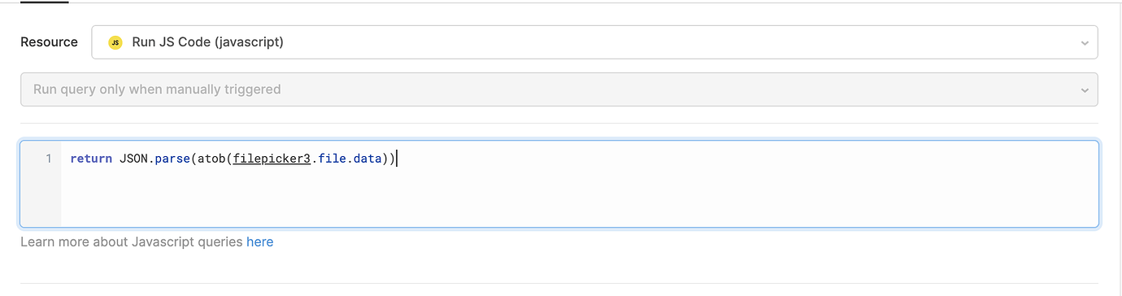Place cursor after the final closing parenthesis

click(x=396, y=159)
